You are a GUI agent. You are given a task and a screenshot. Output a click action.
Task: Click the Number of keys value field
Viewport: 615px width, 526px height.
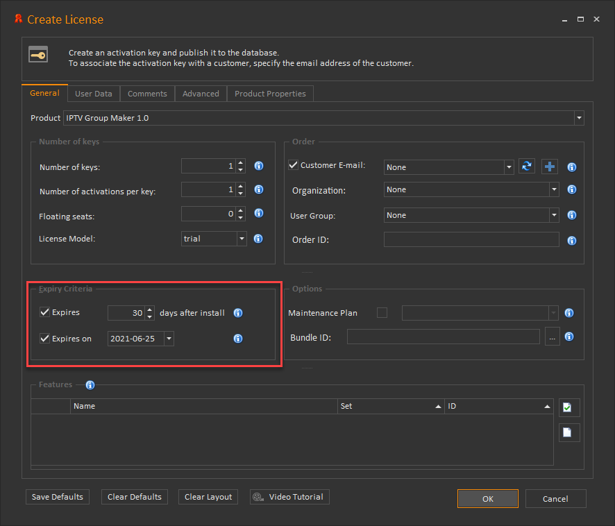click(208, 166)
